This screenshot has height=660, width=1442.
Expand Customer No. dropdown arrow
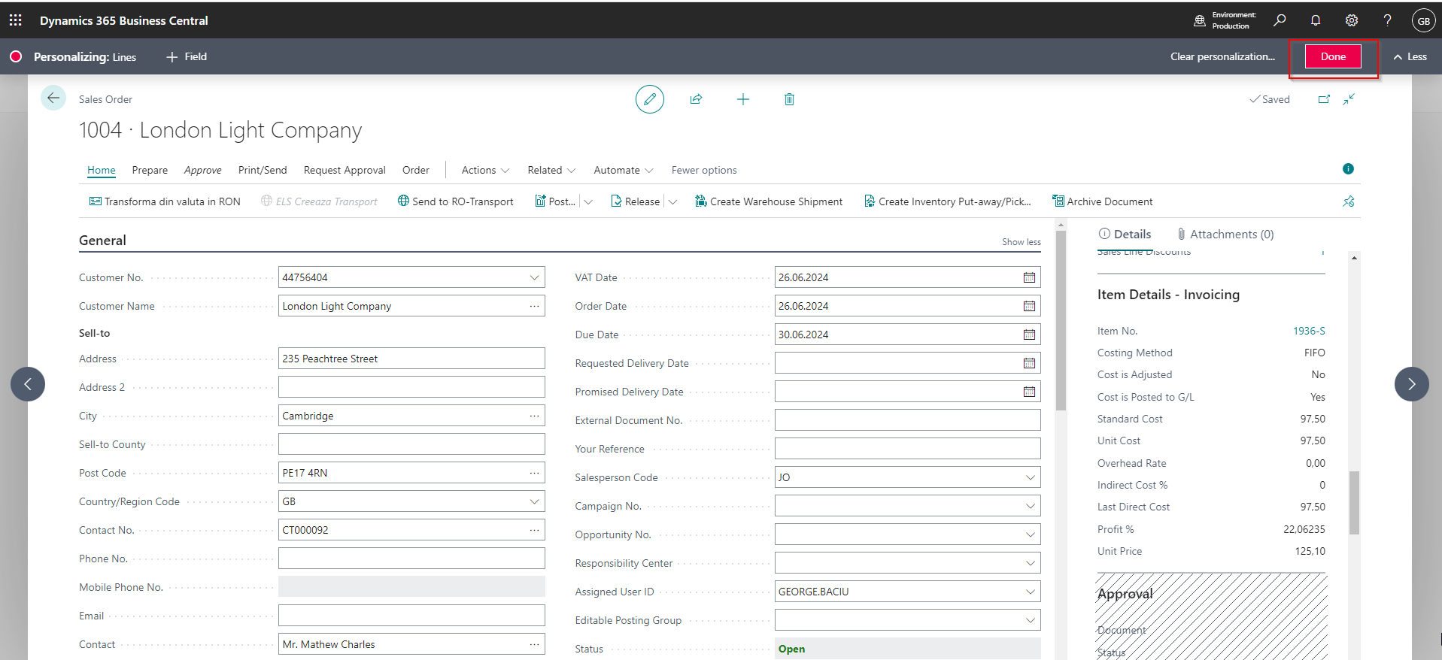[534, 277]
